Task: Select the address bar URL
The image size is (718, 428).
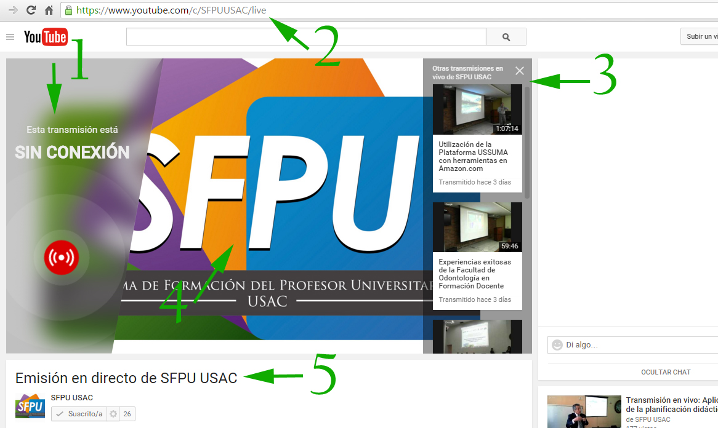Action: pos(171,10)
